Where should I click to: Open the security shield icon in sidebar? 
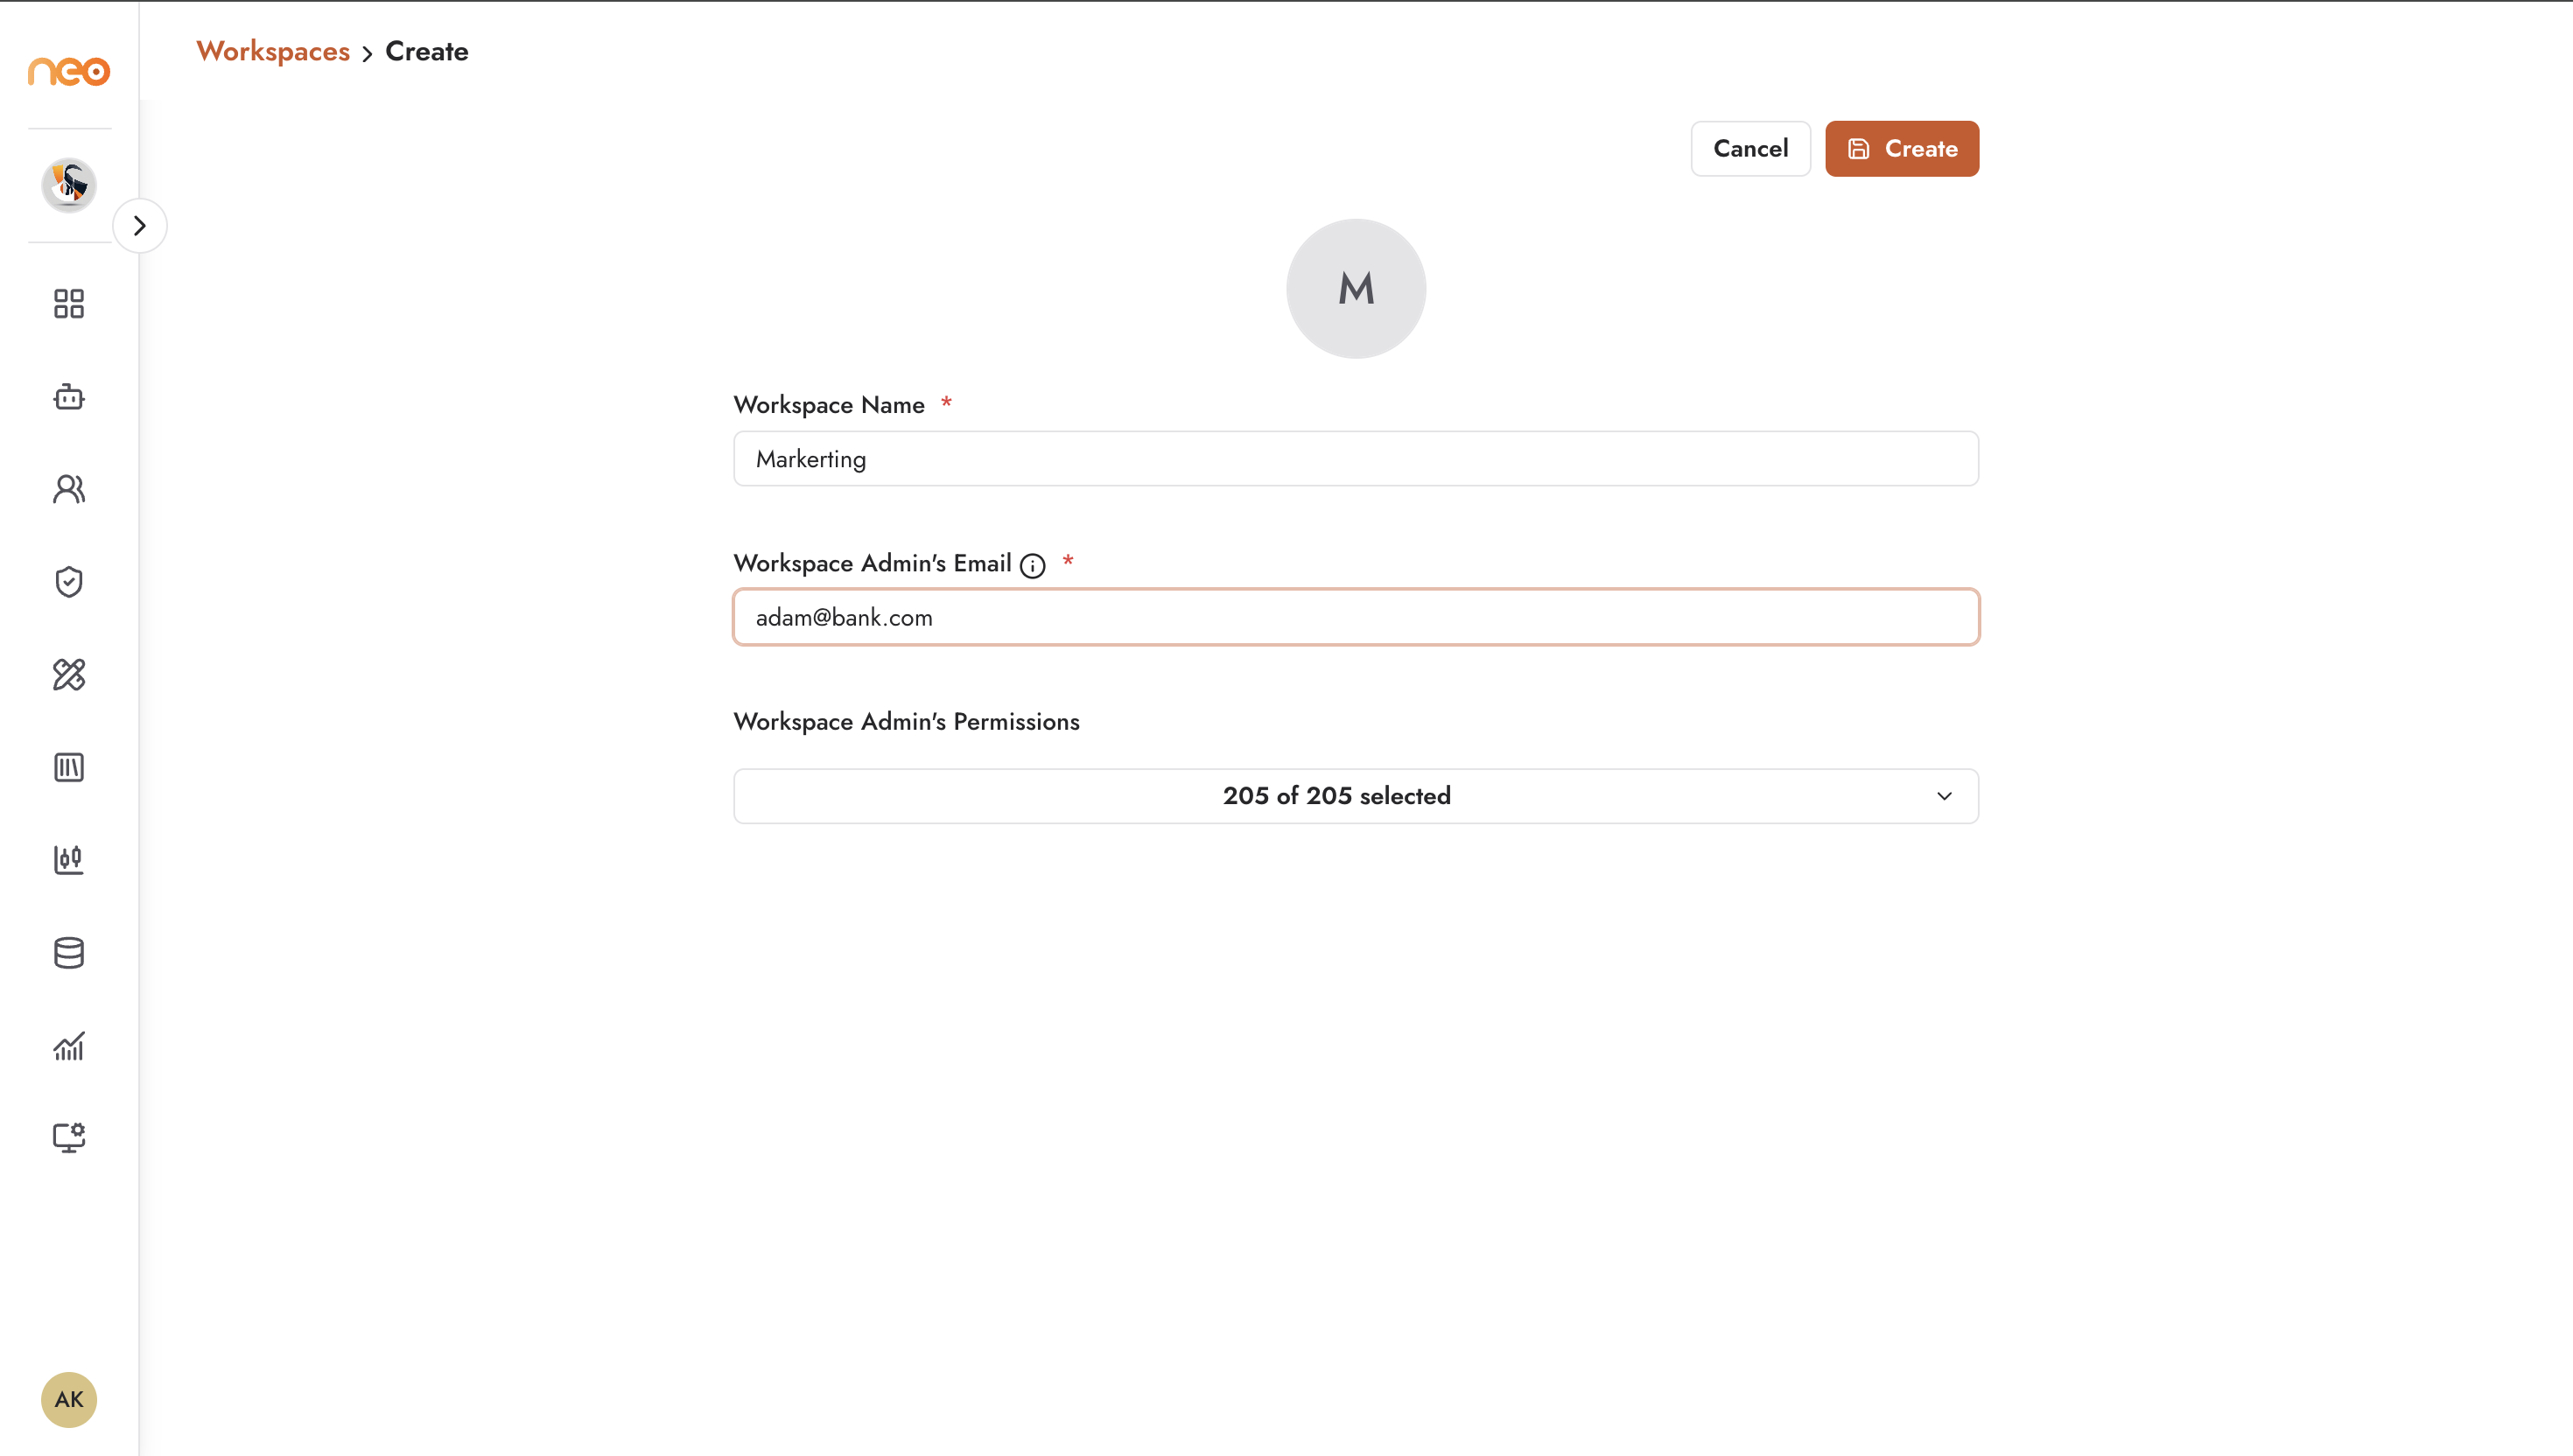(x=69, y=582)
